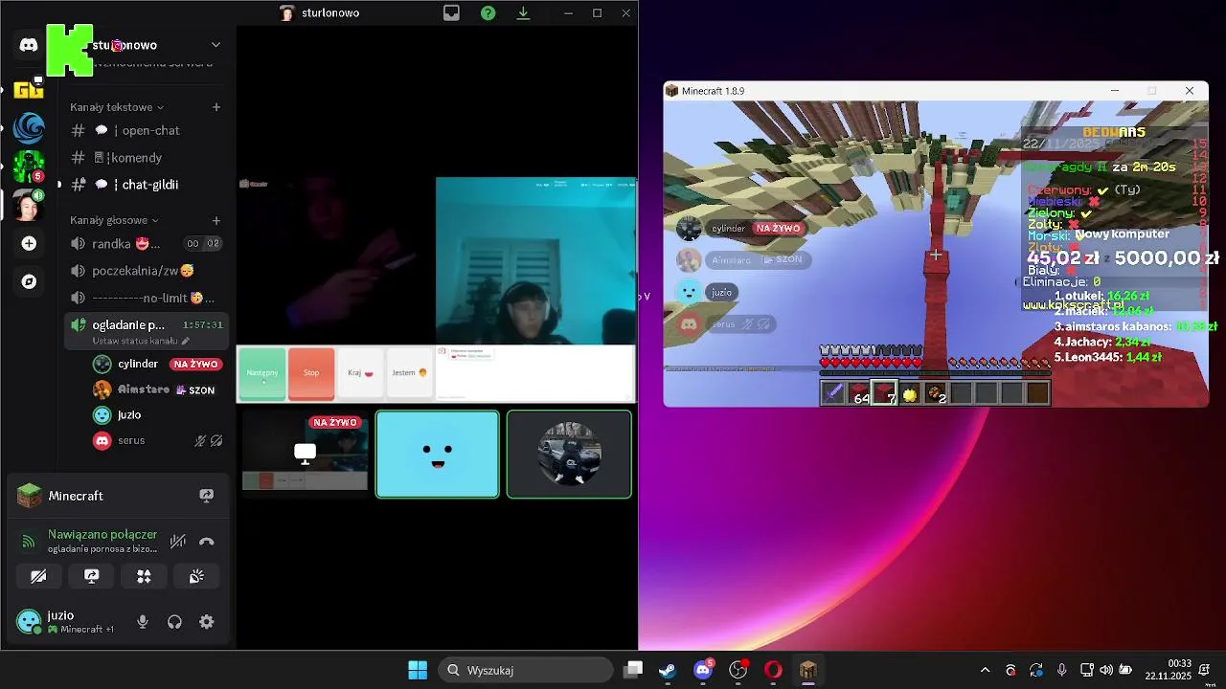The image size is (1226, 689).
Task: Open the komendy text channel
Action: (x=147, y=157)
